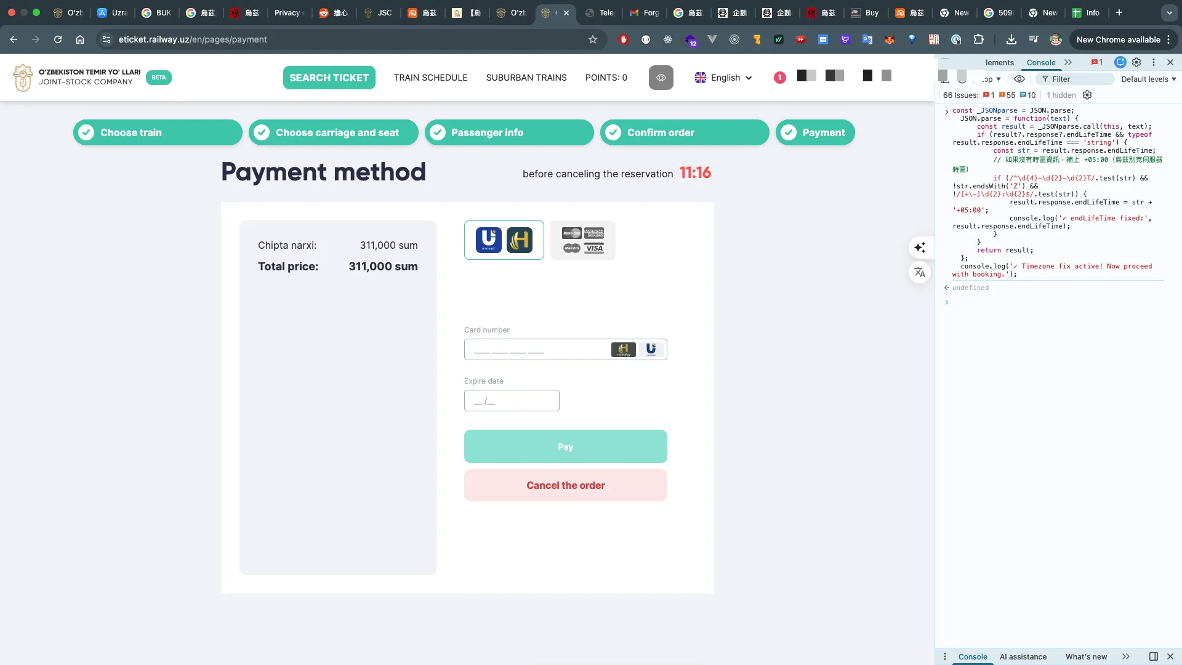Screen dimensions: 1182x665
Task: Click the translate floating icon
Action: (920, 272)
